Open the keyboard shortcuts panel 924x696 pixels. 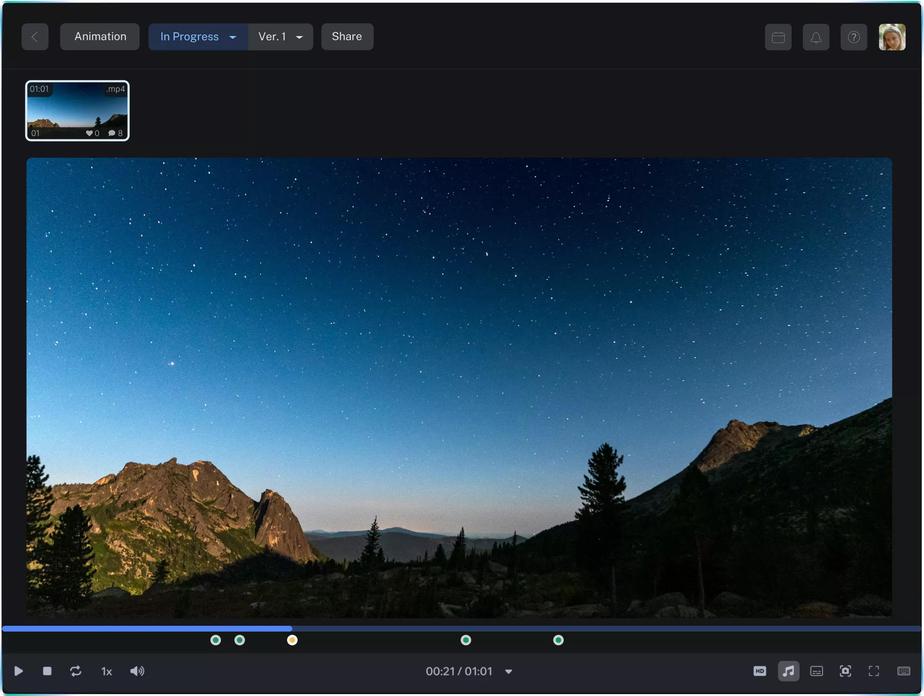point(903,671)
